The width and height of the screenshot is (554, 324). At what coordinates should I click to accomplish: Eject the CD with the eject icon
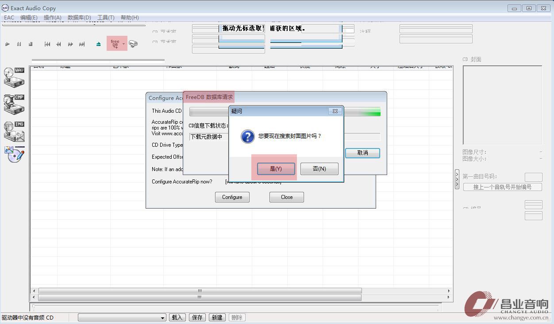click(99, 44)
